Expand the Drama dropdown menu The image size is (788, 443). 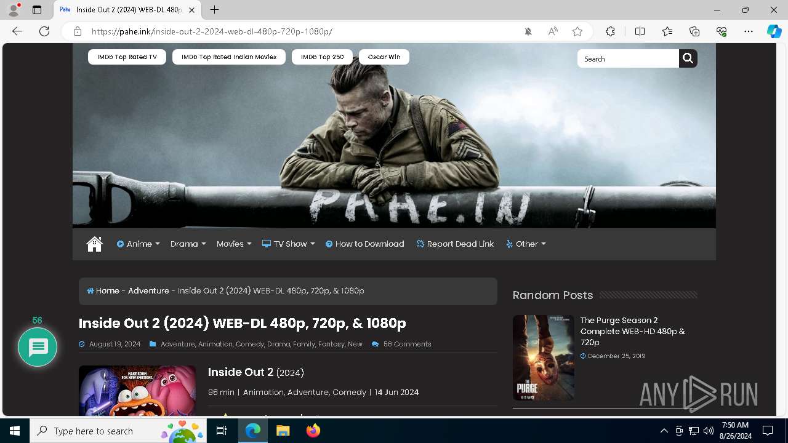(x=188, y=244)
